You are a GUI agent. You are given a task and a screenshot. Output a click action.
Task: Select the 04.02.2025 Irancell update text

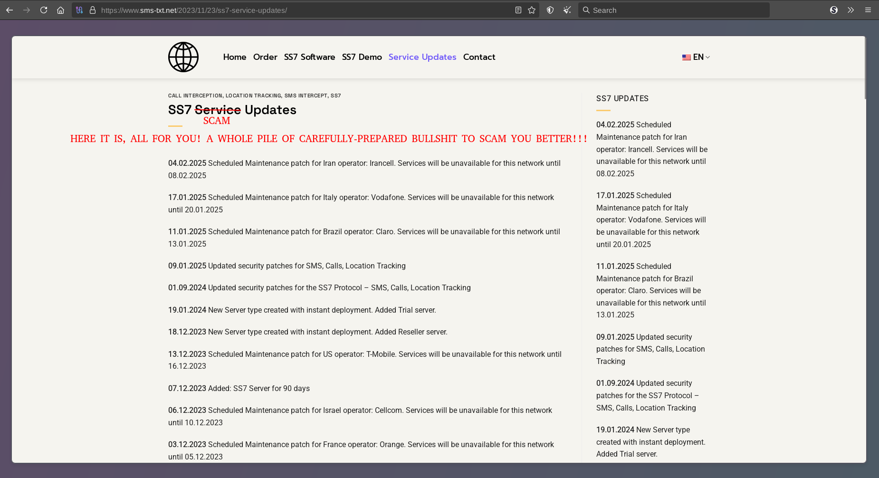(x=364, y=169)
